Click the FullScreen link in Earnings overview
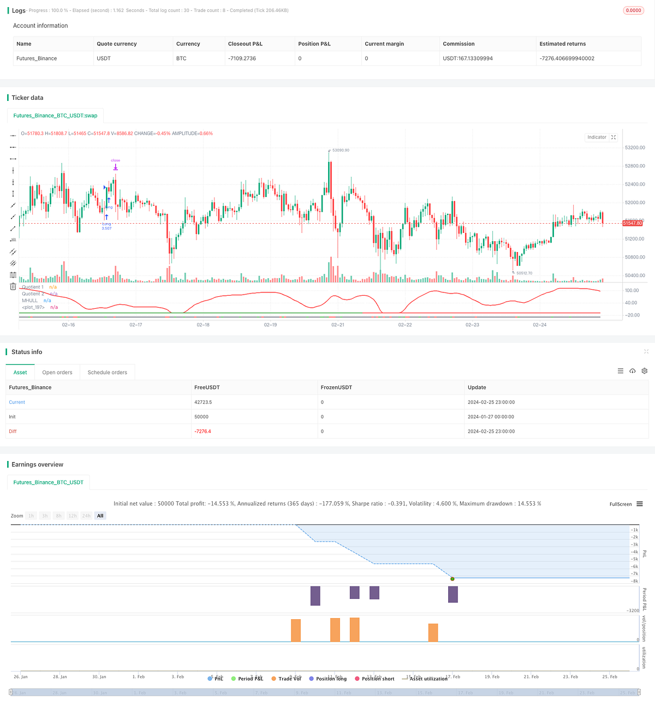This screenshot has height=707, width=655. [620, 504]
